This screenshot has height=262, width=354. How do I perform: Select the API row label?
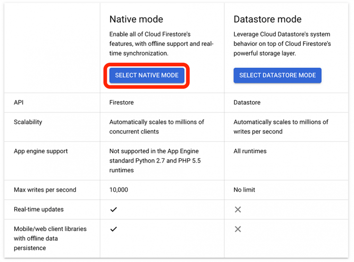(x=18, y=102)
